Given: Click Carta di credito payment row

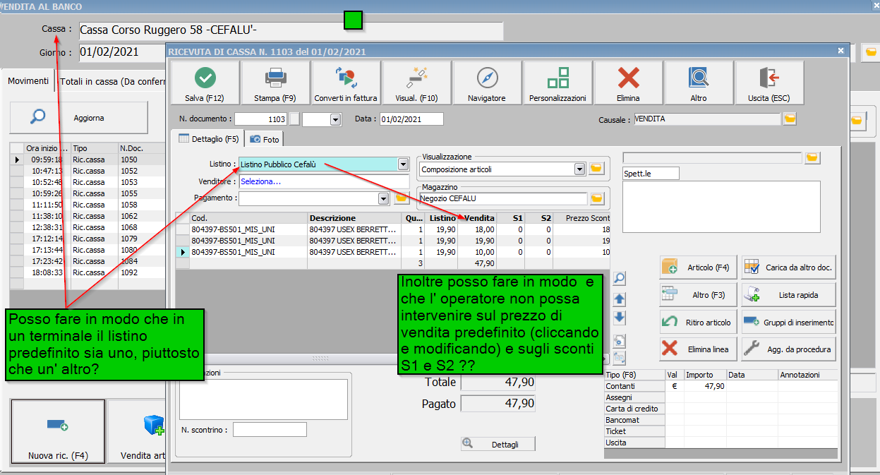Looking at the screenshot, I should pos(634,409).
